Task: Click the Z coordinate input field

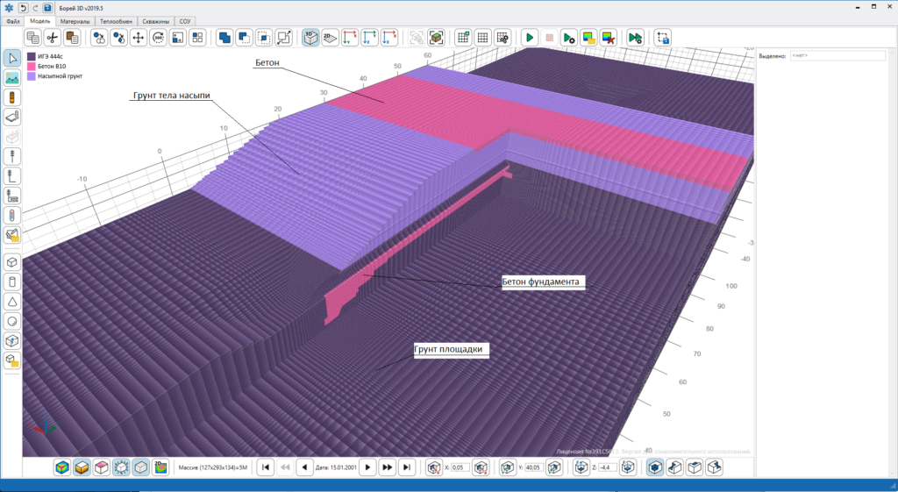Action: [608, 467]
